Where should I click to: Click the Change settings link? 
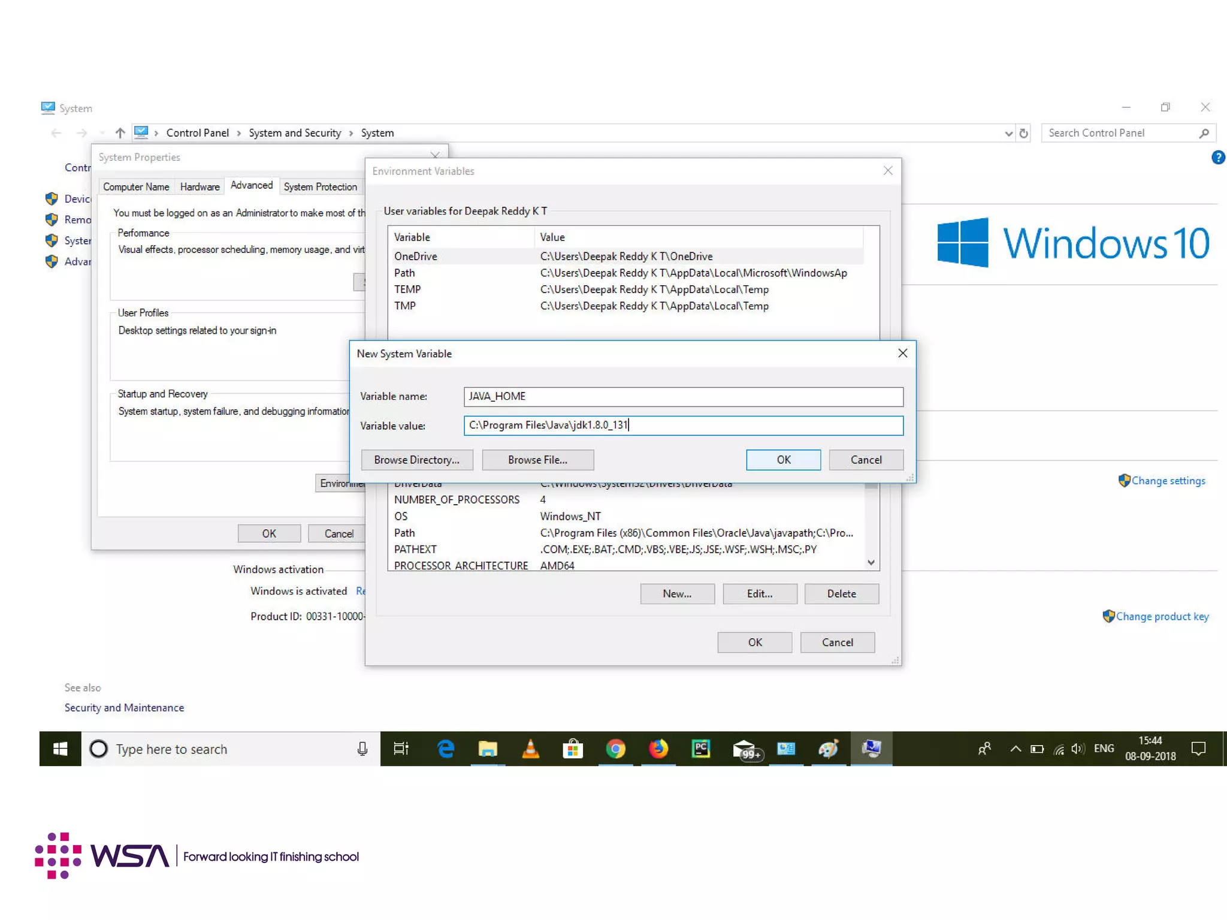[x=1168, y=481]
